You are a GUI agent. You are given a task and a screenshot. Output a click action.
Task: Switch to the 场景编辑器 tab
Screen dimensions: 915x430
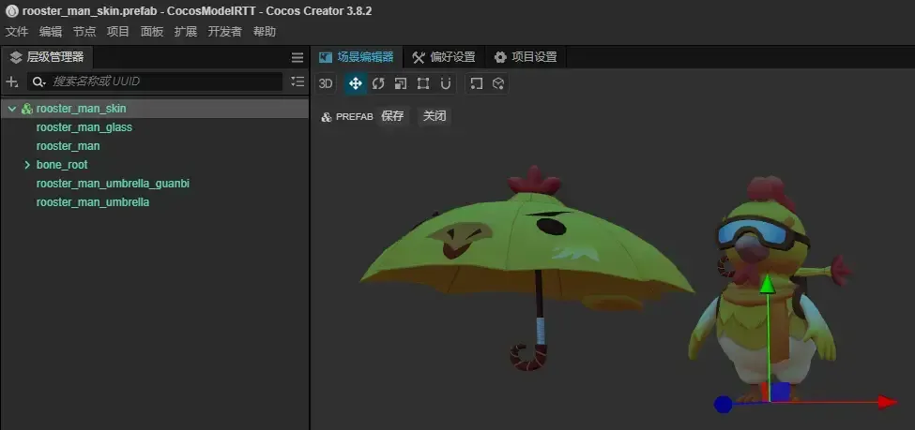[357, 57]
